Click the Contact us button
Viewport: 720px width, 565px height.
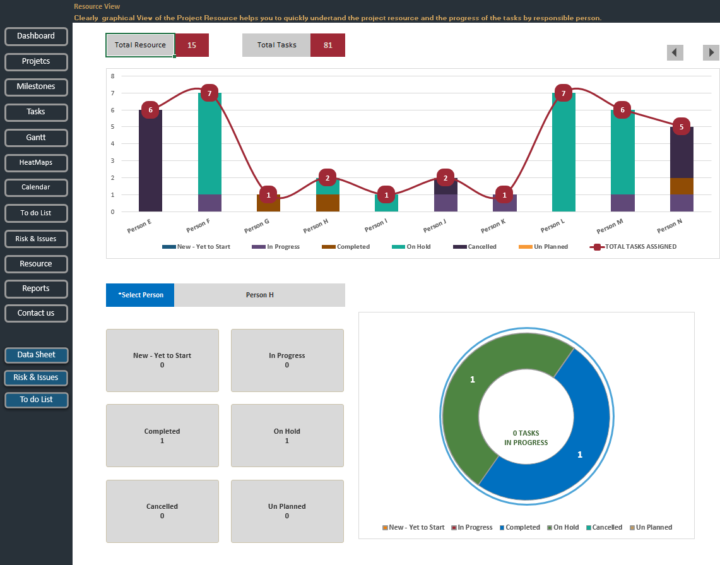pyautogui.click(x=36, y=313)
